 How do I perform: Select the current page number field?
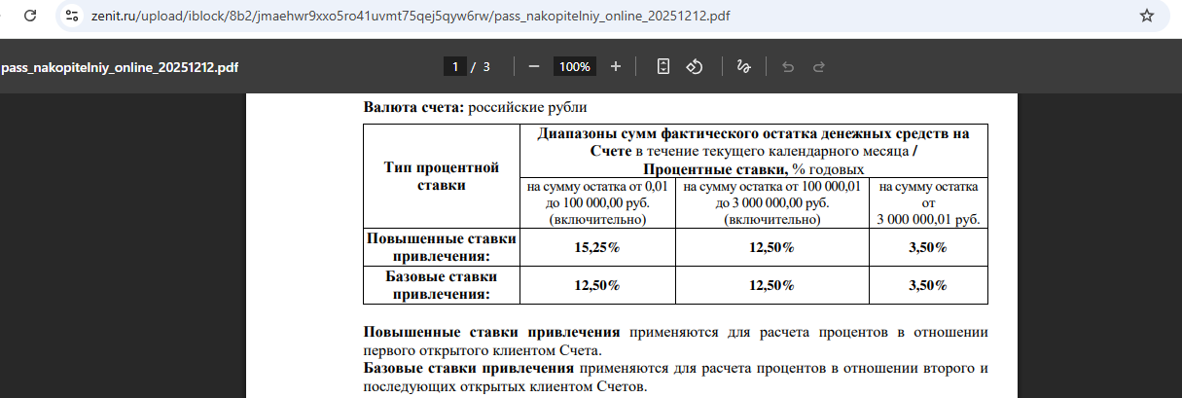[x=454, y=67]
